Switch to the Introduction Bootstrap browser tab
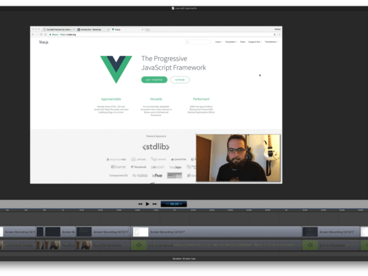This screenshot has width=368, height=276. (90, 29)
